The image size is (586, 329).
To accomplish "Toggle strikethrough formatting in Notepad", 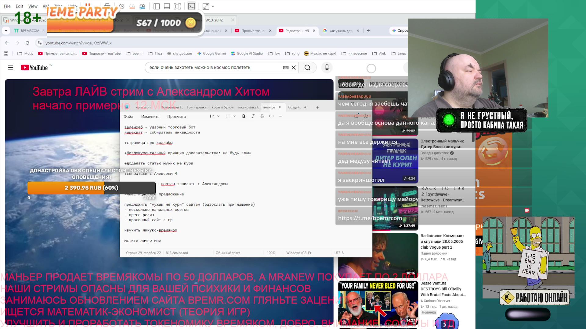I will (262, 116).
